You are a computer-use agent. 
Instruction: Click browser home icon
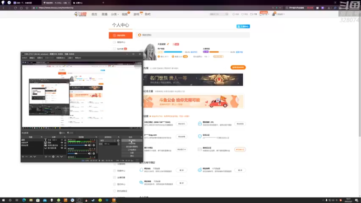click(x=21, y=8)
